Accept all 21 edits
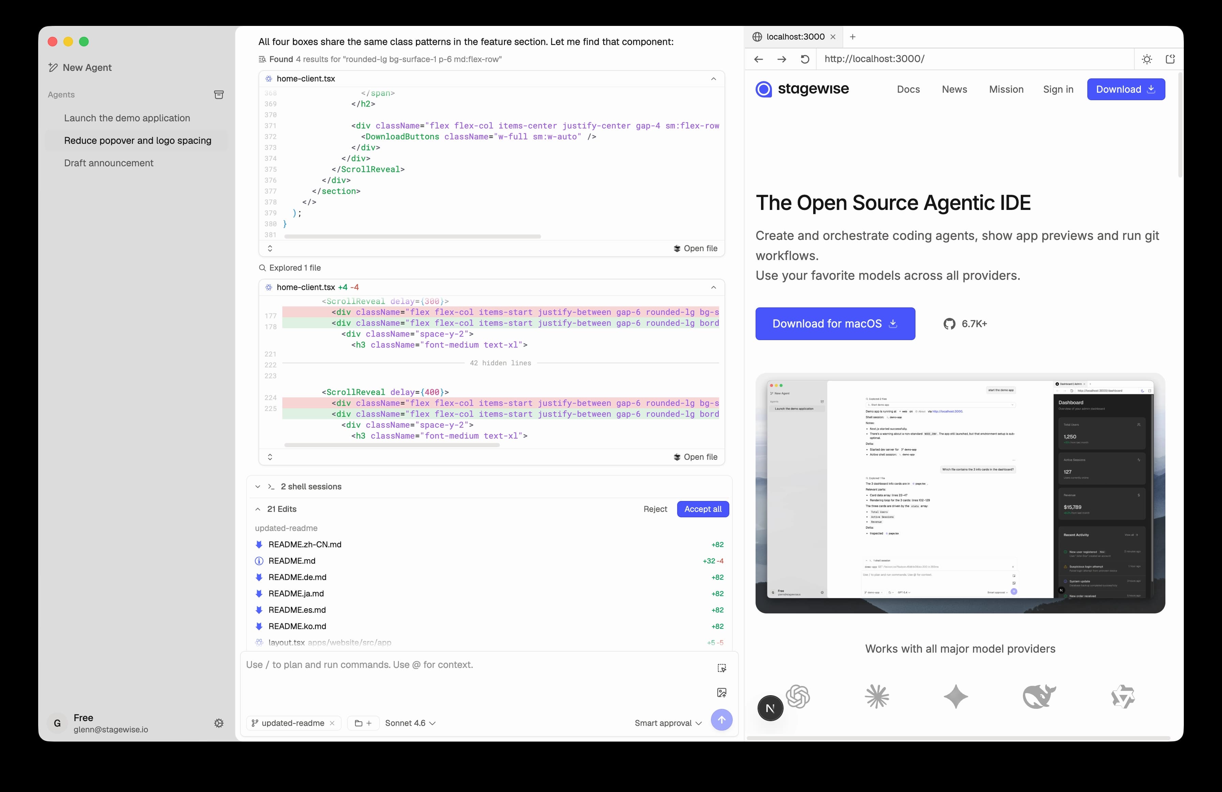The image size is (1222, 792). (x=702, y=509)
